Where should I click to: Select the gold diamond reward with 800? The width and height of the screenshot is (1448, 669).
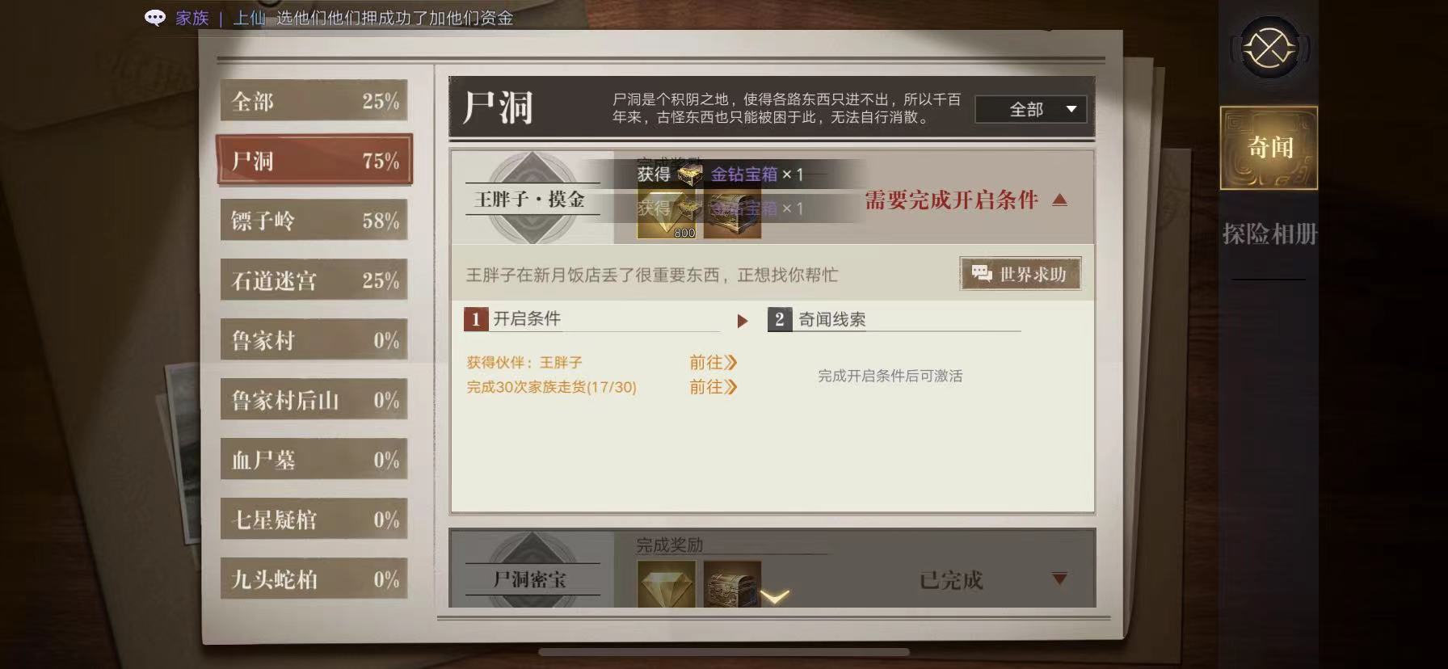667,213
